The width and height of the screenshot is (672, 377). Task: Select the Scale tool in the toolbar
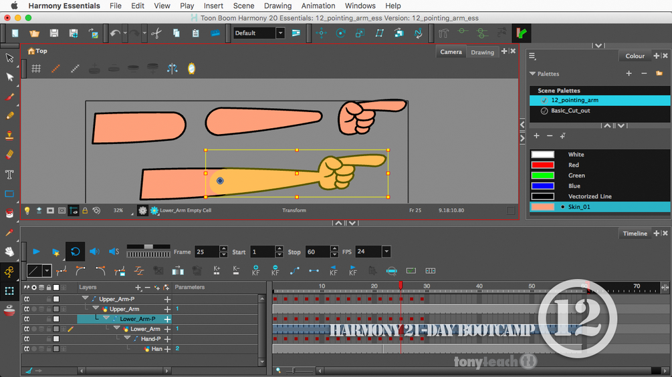pyautogui.click(x=360, y=33)
